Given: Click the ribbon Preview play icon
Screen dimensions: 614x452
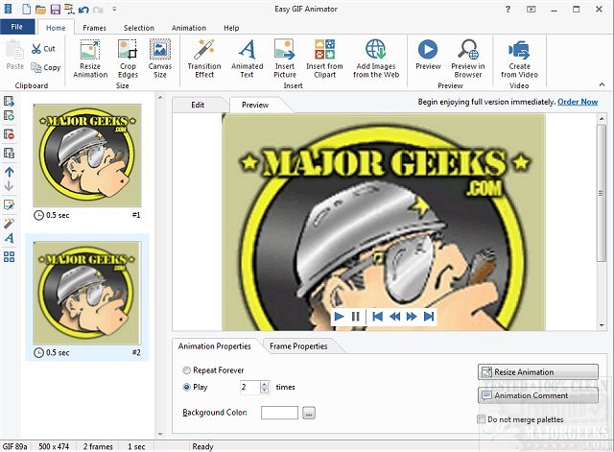Looking at the screenshot, I should (x=428, y=49).
